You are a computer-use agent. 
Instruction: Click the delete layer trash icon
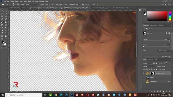pyautogui.click(x=169, y=91)
